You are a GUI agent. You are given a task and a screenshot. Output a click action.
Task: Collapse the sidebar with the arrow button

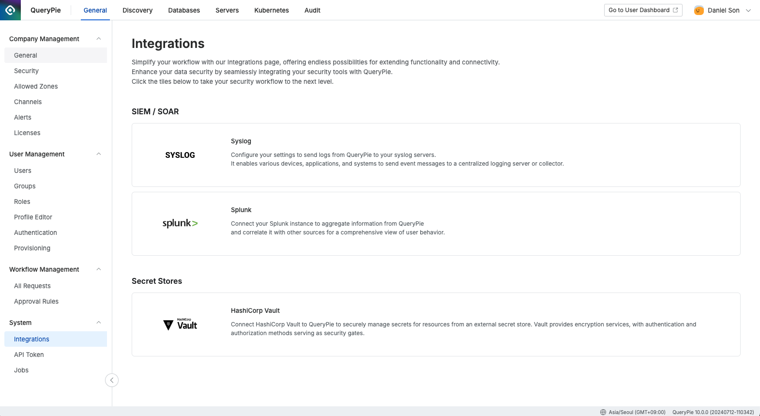point(112,380)
